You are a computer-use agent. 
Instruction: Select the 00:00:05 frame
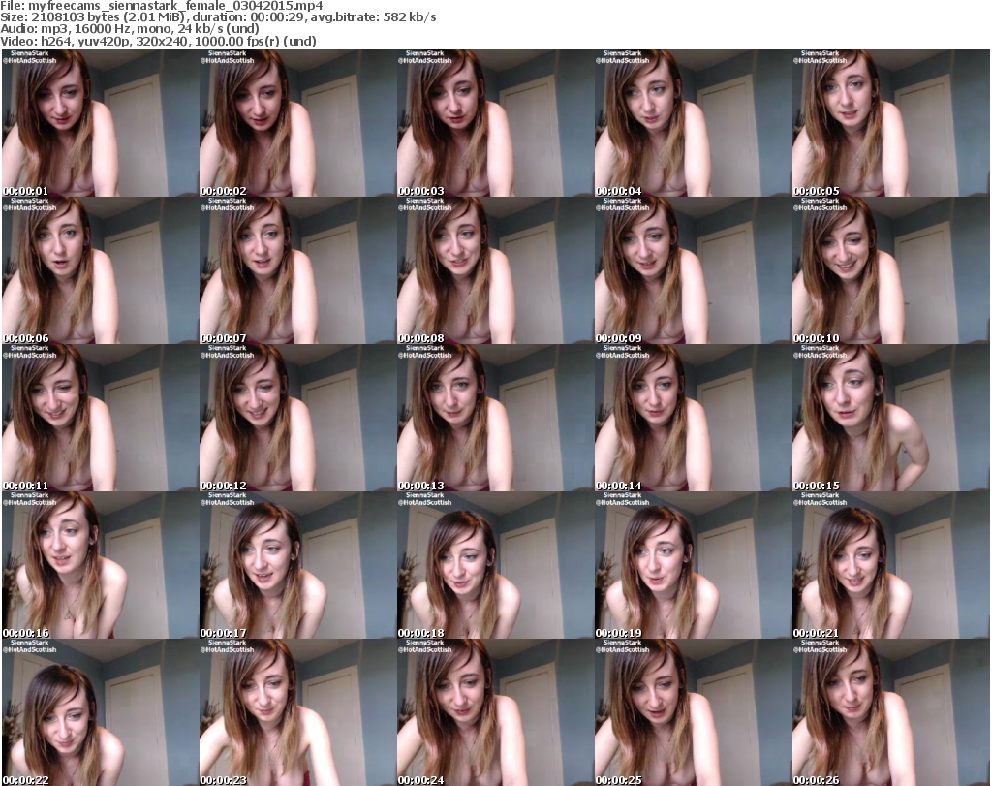891,123
